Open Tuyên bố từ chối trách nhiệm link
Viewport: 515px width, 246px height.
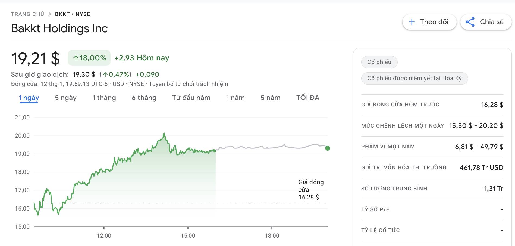(x=189, y=84)
